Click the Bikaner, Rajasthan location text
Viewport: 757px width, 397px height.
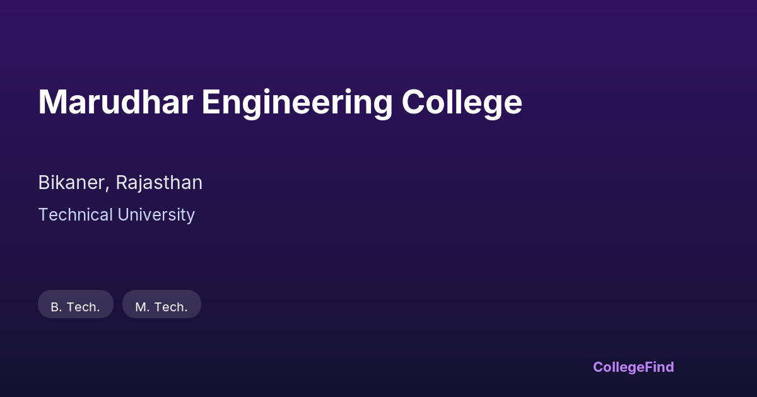pos(120,183)
